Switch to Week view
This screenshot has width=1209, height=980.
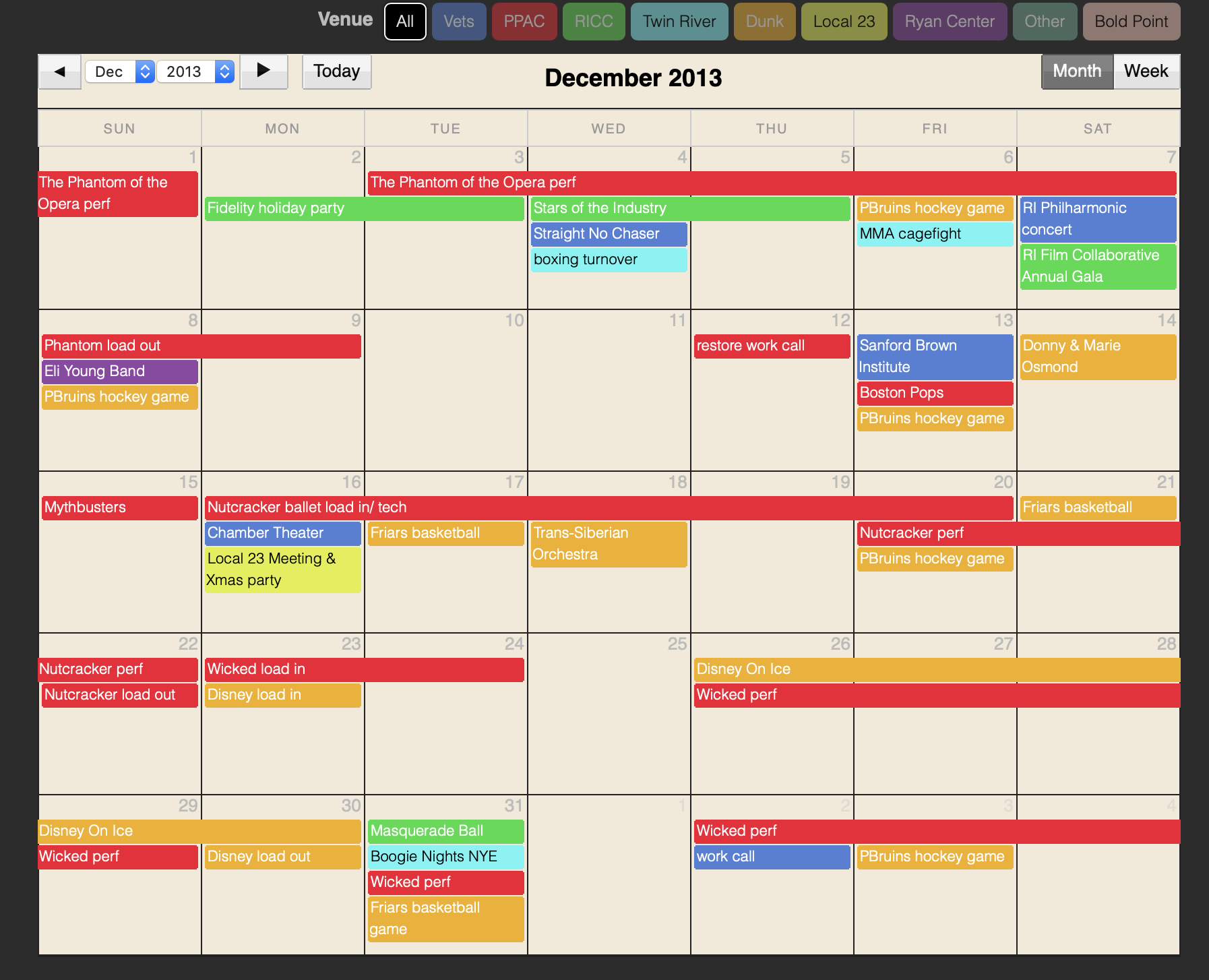pos(1146,71)
